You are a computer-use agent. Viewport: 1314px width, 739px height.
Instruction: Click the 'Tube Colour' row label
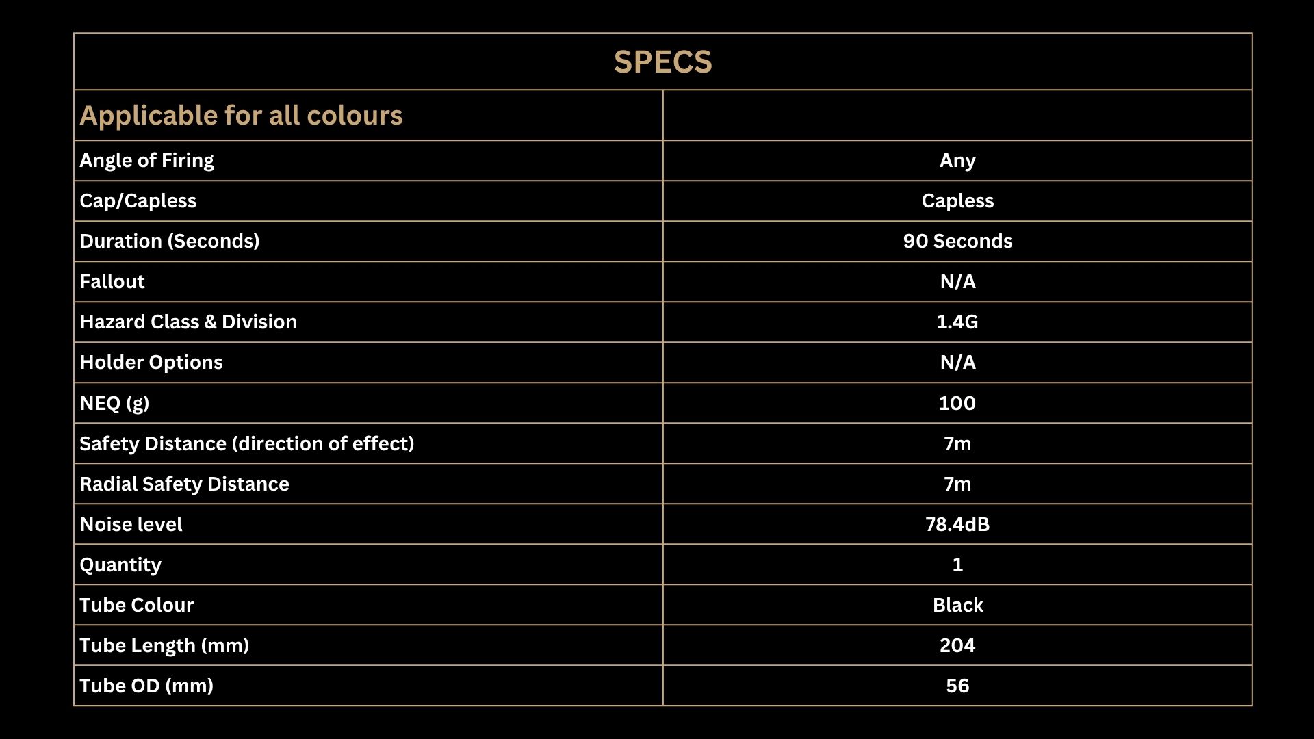pos(137,606)
